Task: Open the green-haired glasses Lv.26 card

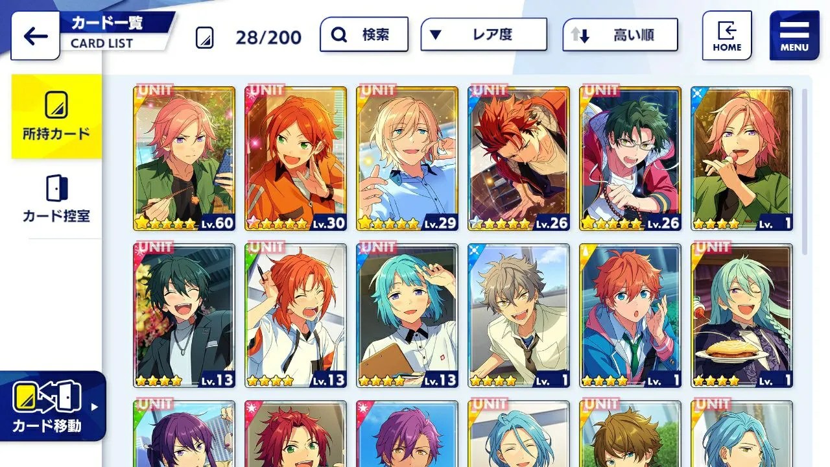Action: click(630, 159)
